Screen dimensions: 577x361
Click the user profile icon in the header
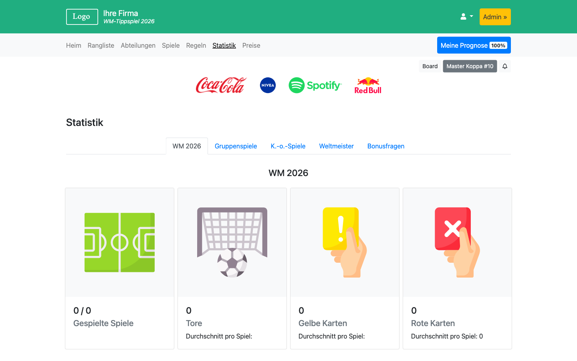coord(463,16)
